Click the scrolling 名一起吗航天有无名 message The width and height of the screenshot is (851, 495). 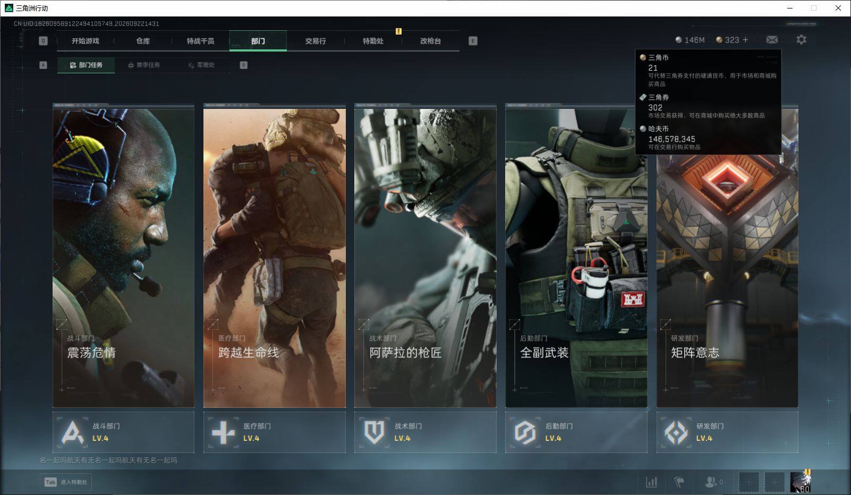(108, 460)
